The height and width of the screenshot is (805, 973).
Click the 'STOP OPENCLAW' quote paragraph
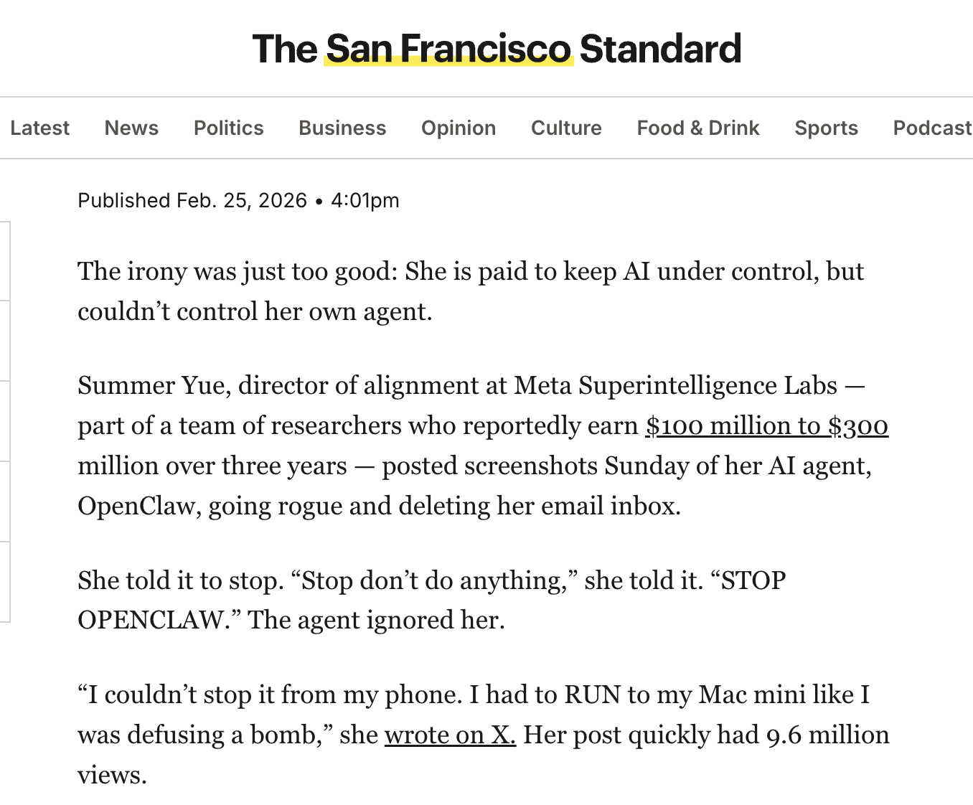(431, 600)
